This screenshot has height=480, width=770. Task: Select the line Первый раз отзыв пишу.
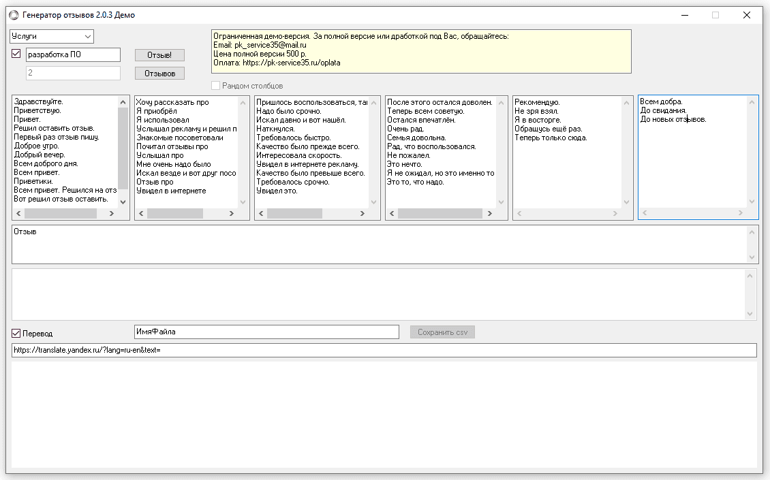point(57,137)
